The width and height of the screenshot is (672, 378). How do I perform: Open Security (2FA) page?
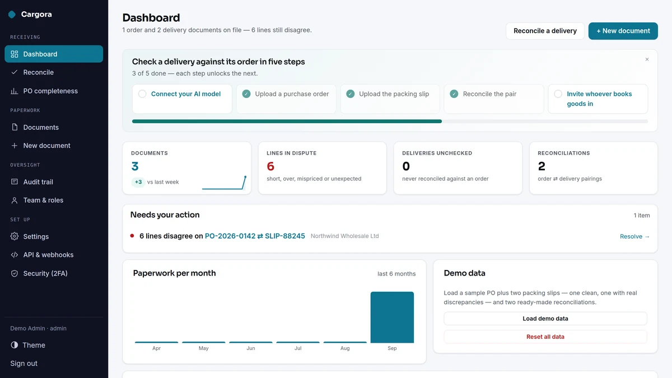click(54, 273)
